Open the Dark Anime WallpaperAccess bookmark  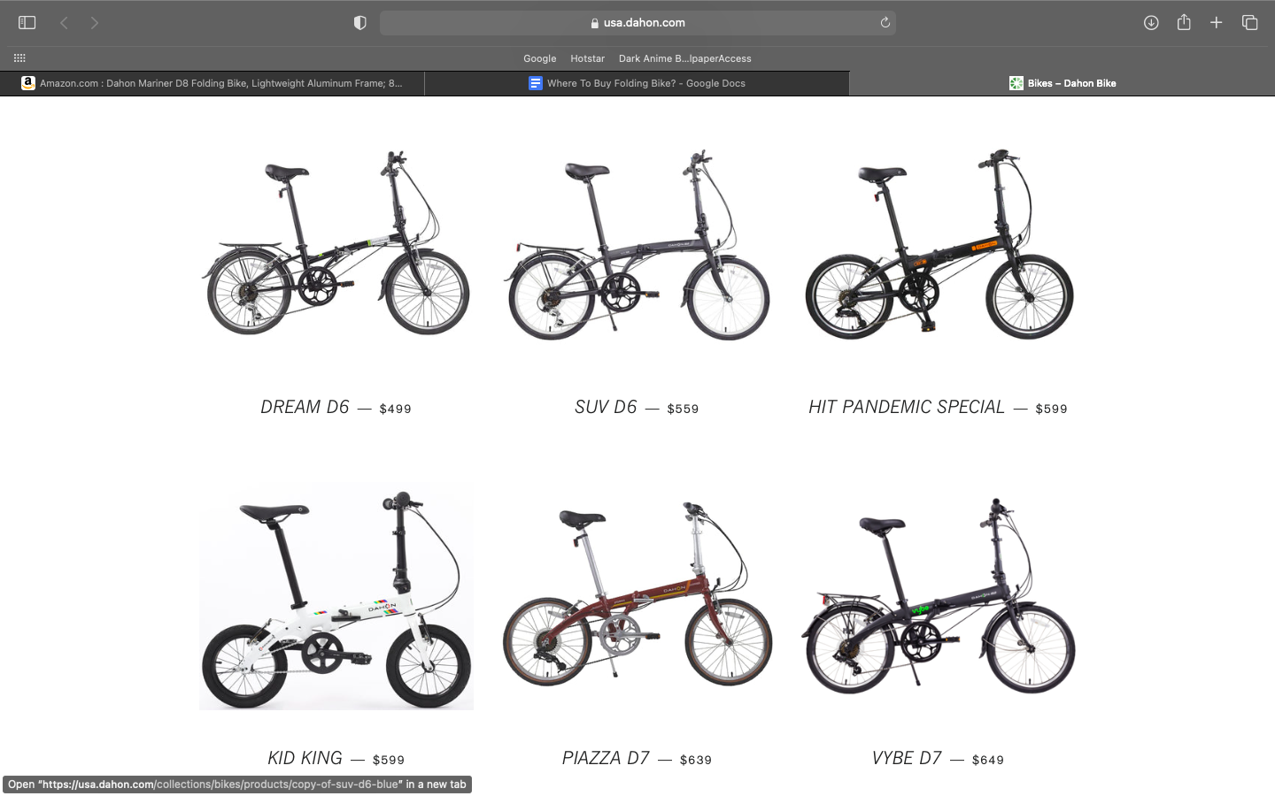[x=684, y=58]
